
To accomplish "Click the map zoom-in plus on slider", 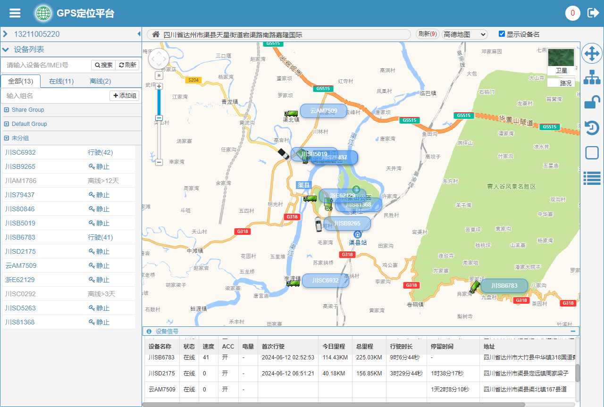I will (159, 86).
